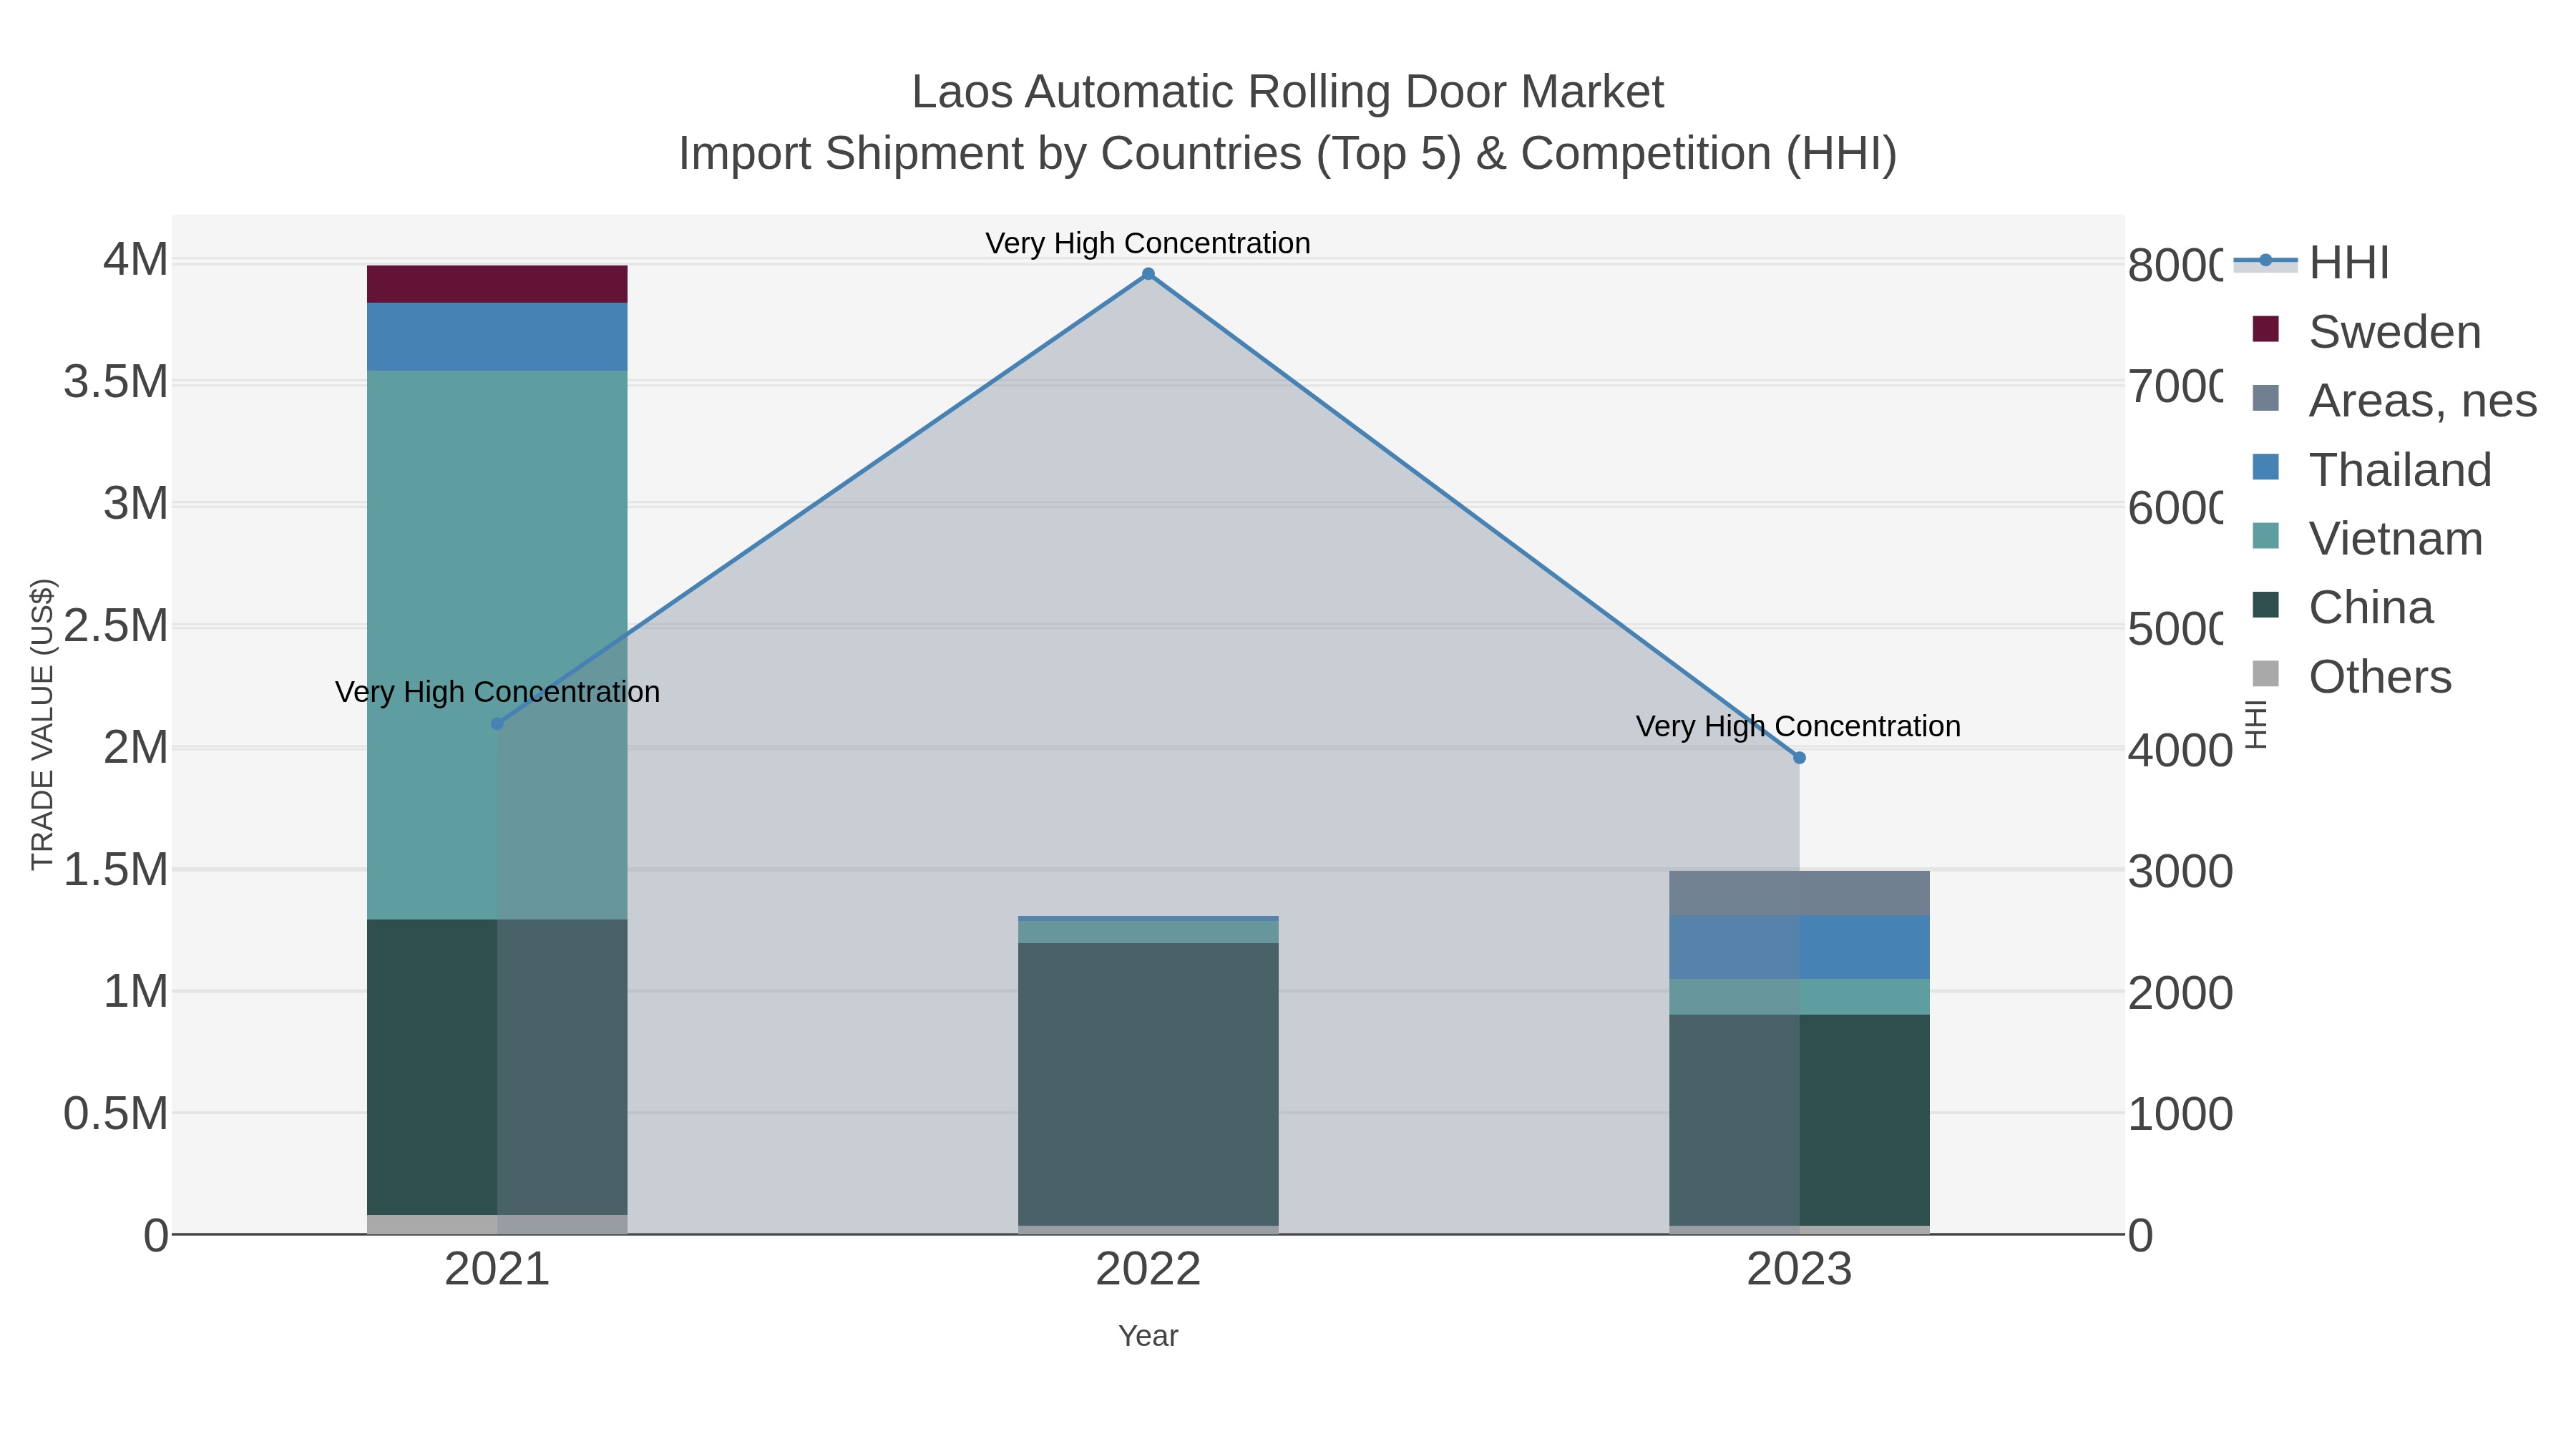
Task: Click the China dark green legend swatch
Action: pyautogui.click(x=2266, y=605)
